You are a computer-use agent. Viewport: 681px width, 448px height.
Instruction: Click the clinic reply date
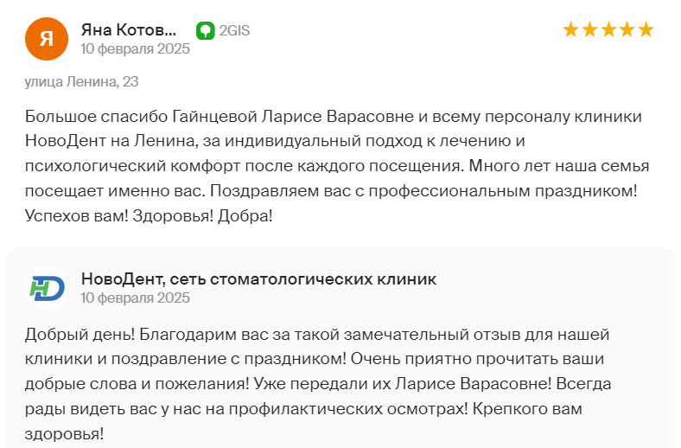(135, 298)
